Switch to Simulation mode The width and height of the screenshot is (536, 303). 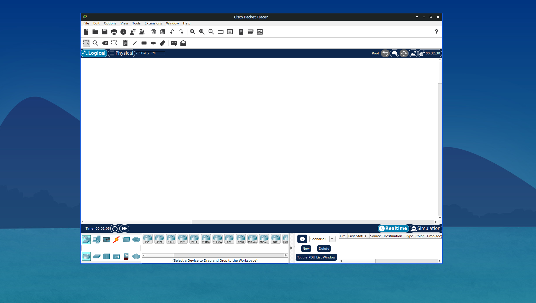click(426, 228)
